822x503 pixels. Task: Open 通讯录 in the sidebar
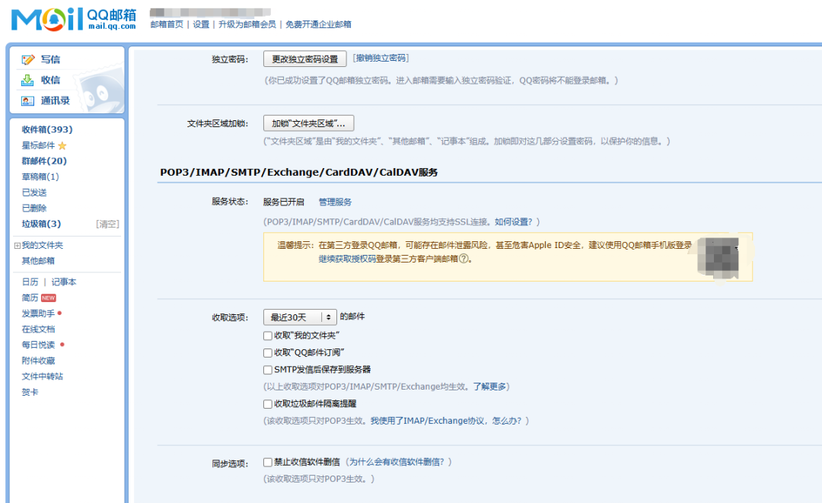tap(55, 100)
